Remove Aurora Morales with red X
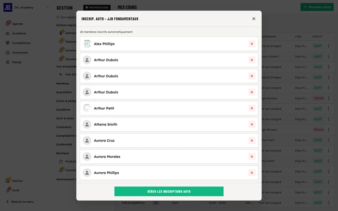The image size is (338, 211). point(251,157)
